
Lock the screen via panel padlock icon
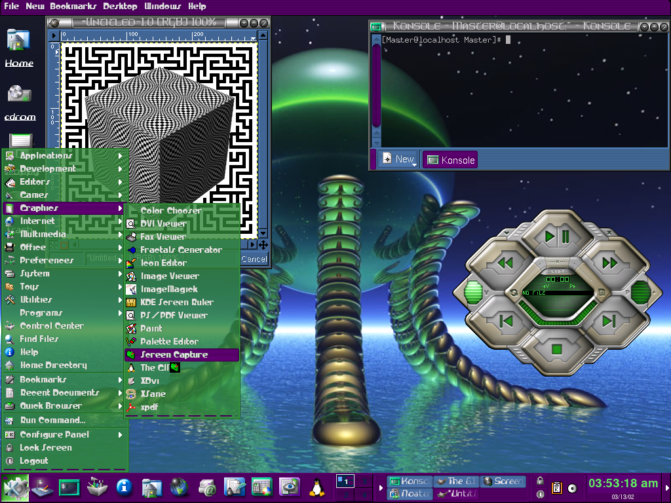pos(541,481)
